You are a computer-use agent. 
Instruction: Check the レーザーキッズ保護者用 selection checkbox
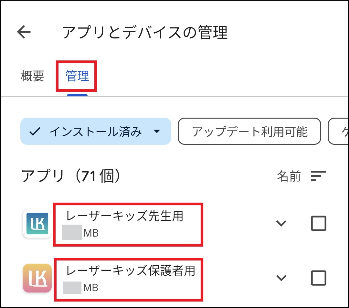click(318, 278)
